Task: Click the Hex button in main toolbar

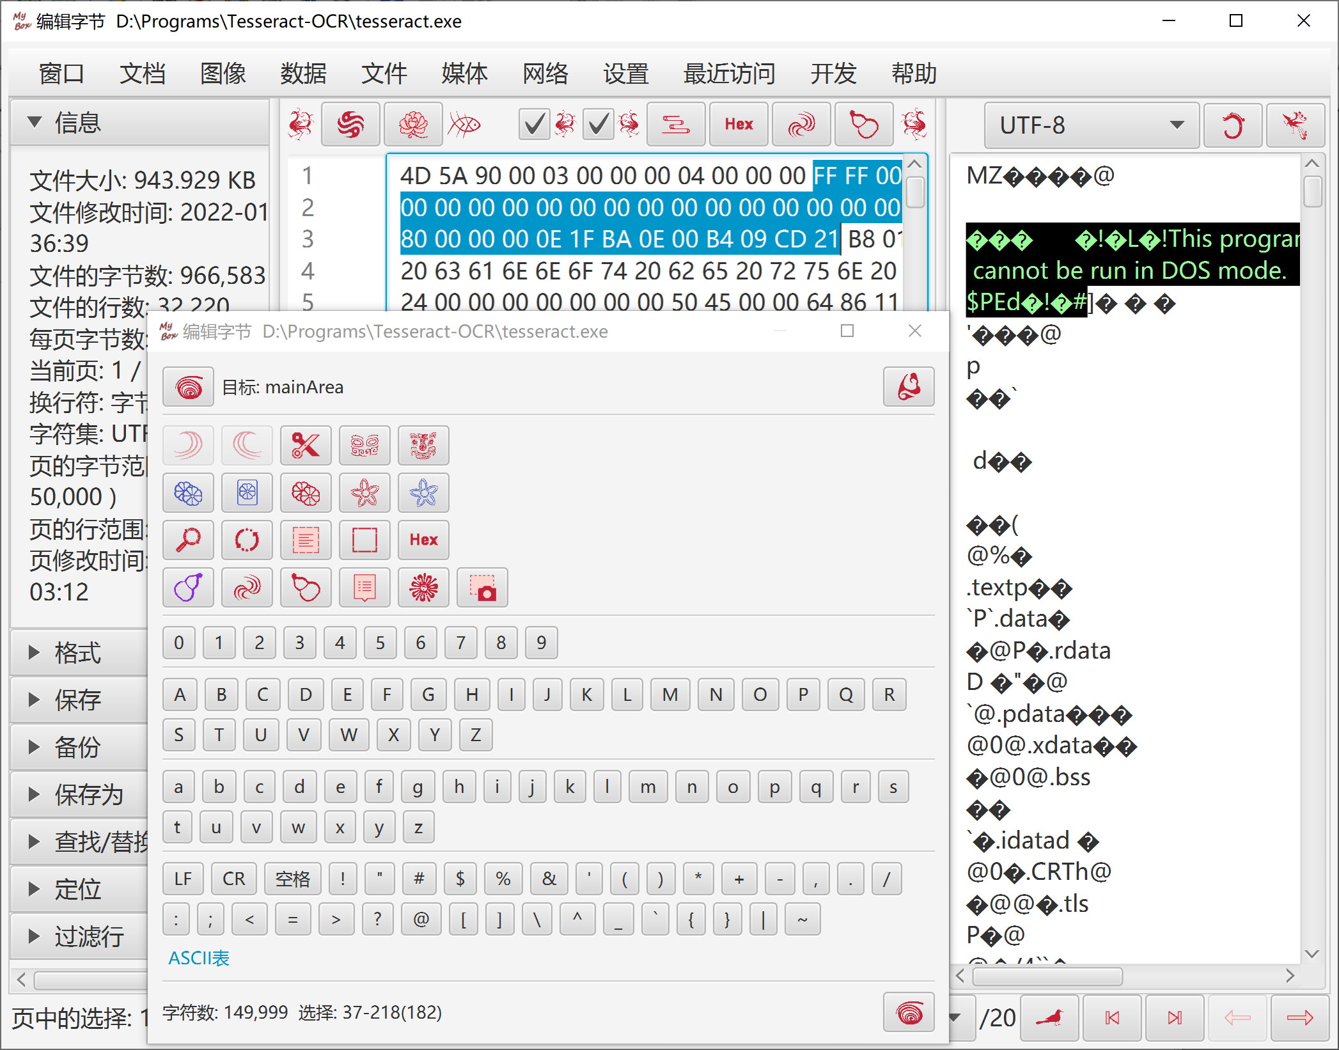Action: (x=739, y=124)
